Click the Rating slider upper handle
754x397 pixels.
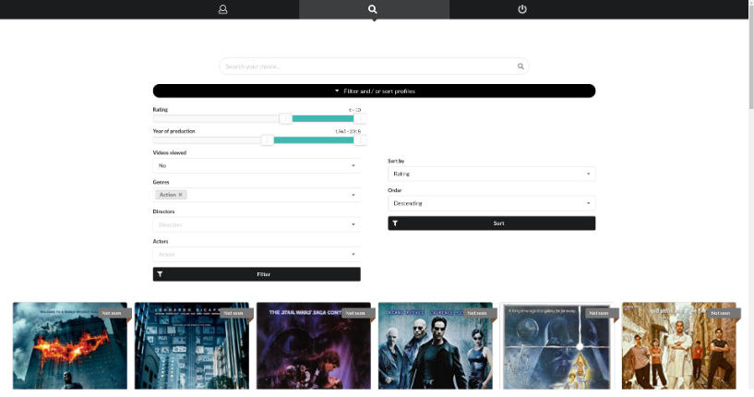pyautogui.click(x=360, y=118)
